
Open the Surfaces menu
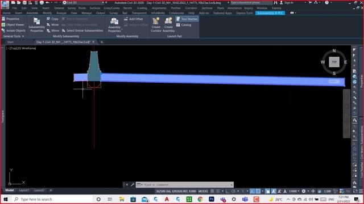point(95,8)
